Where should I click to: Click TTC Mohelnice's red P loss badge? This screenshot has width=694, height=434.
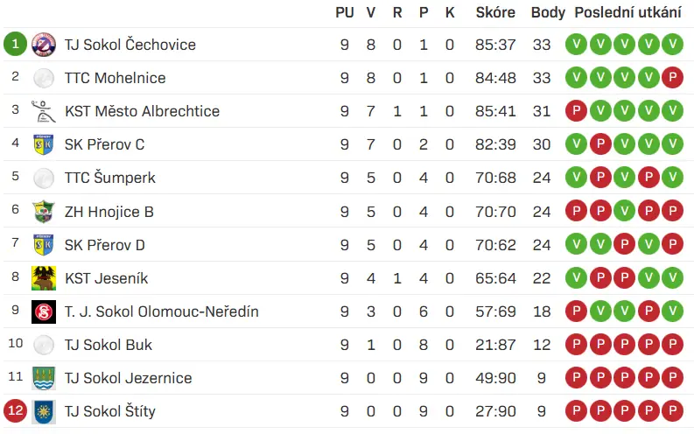(672, 78)
